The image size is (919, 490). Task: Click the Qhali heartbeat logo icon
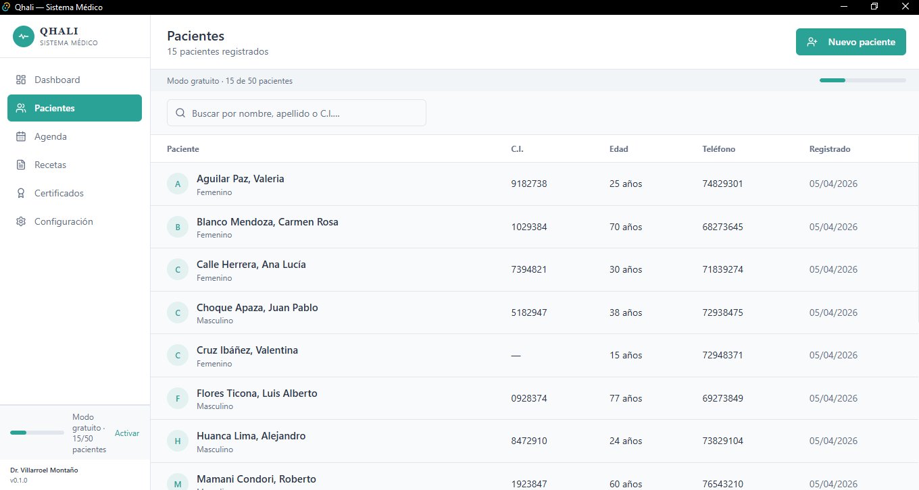(24, 36)
